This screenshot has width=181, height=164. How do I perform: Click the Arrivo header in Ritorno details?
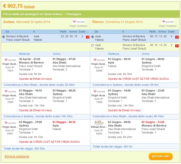click(145, 54)
